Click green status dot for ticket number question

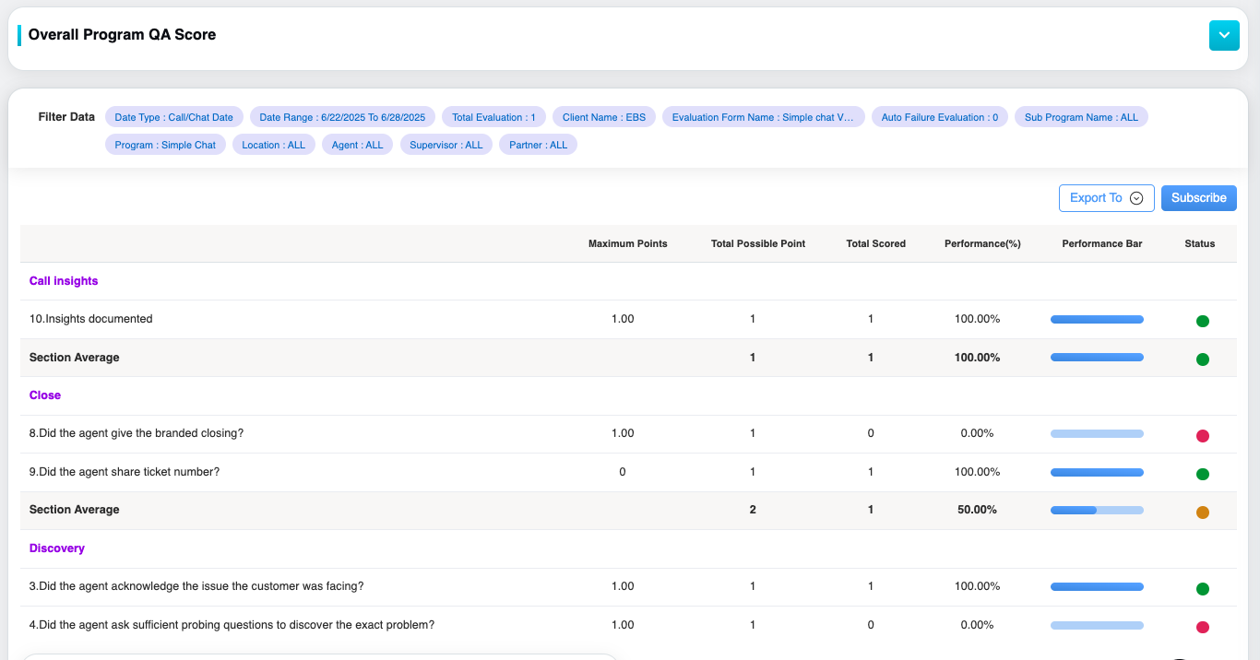(x=1202, y=474)
